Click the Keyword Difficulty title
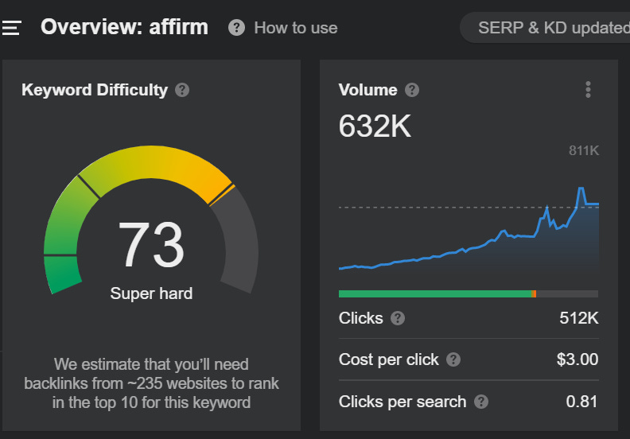The width and height of the screenshot is (630, 439). [x=95, y=90]
